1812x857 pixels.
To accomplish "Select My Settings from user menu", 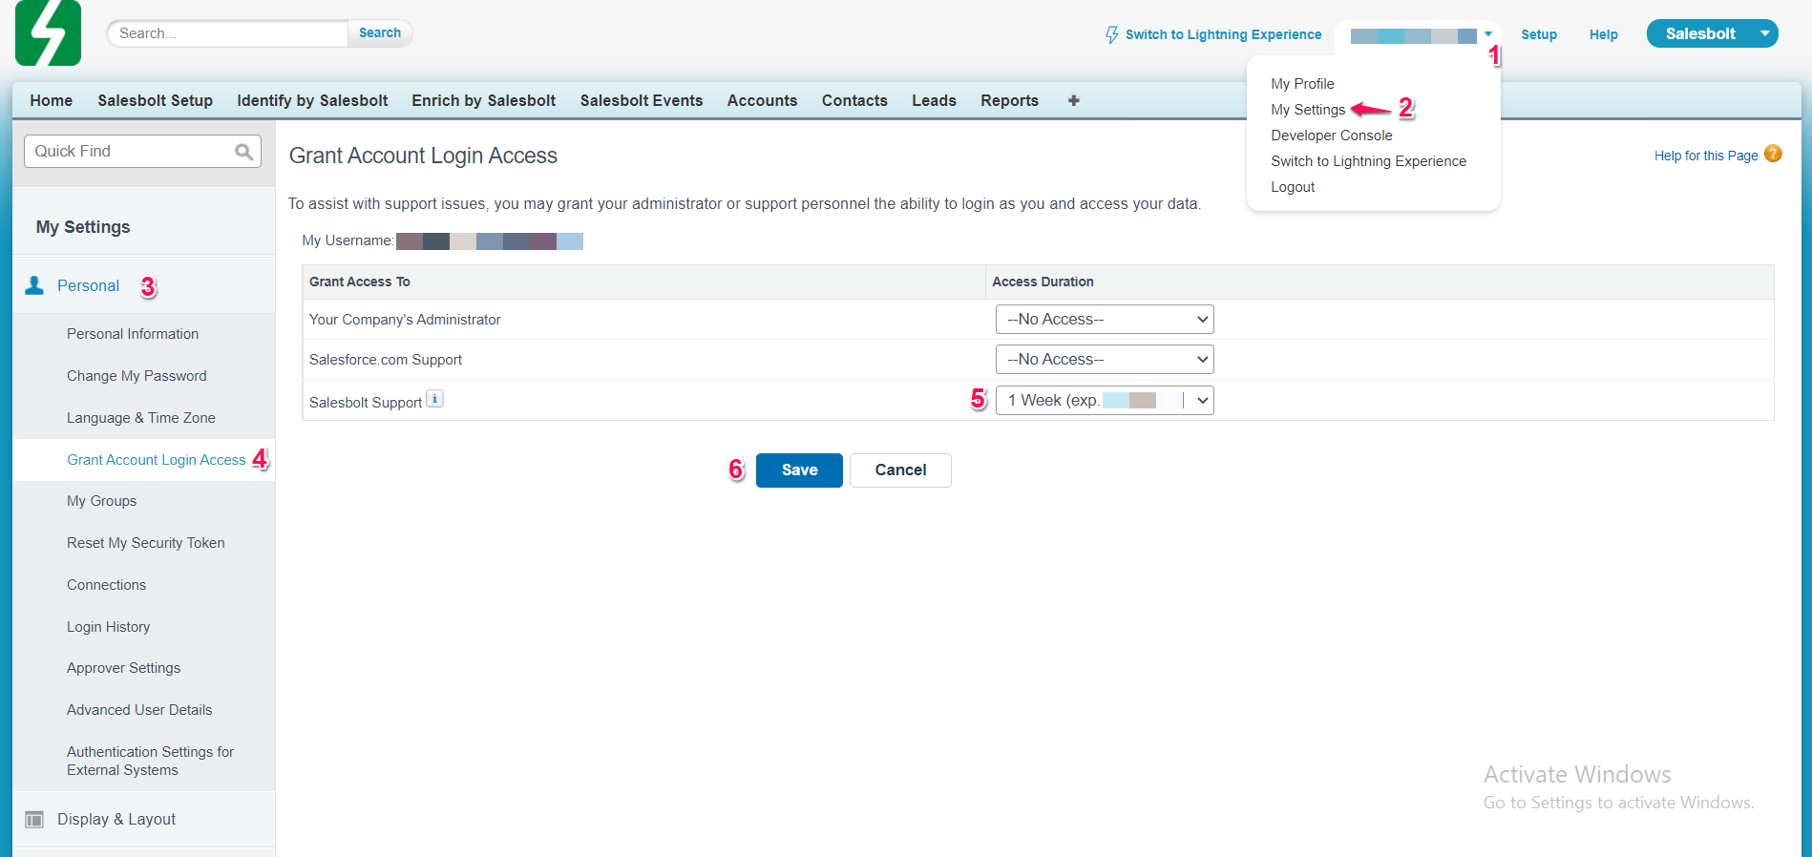I will pyautogui.click(x=1308, y=110).
